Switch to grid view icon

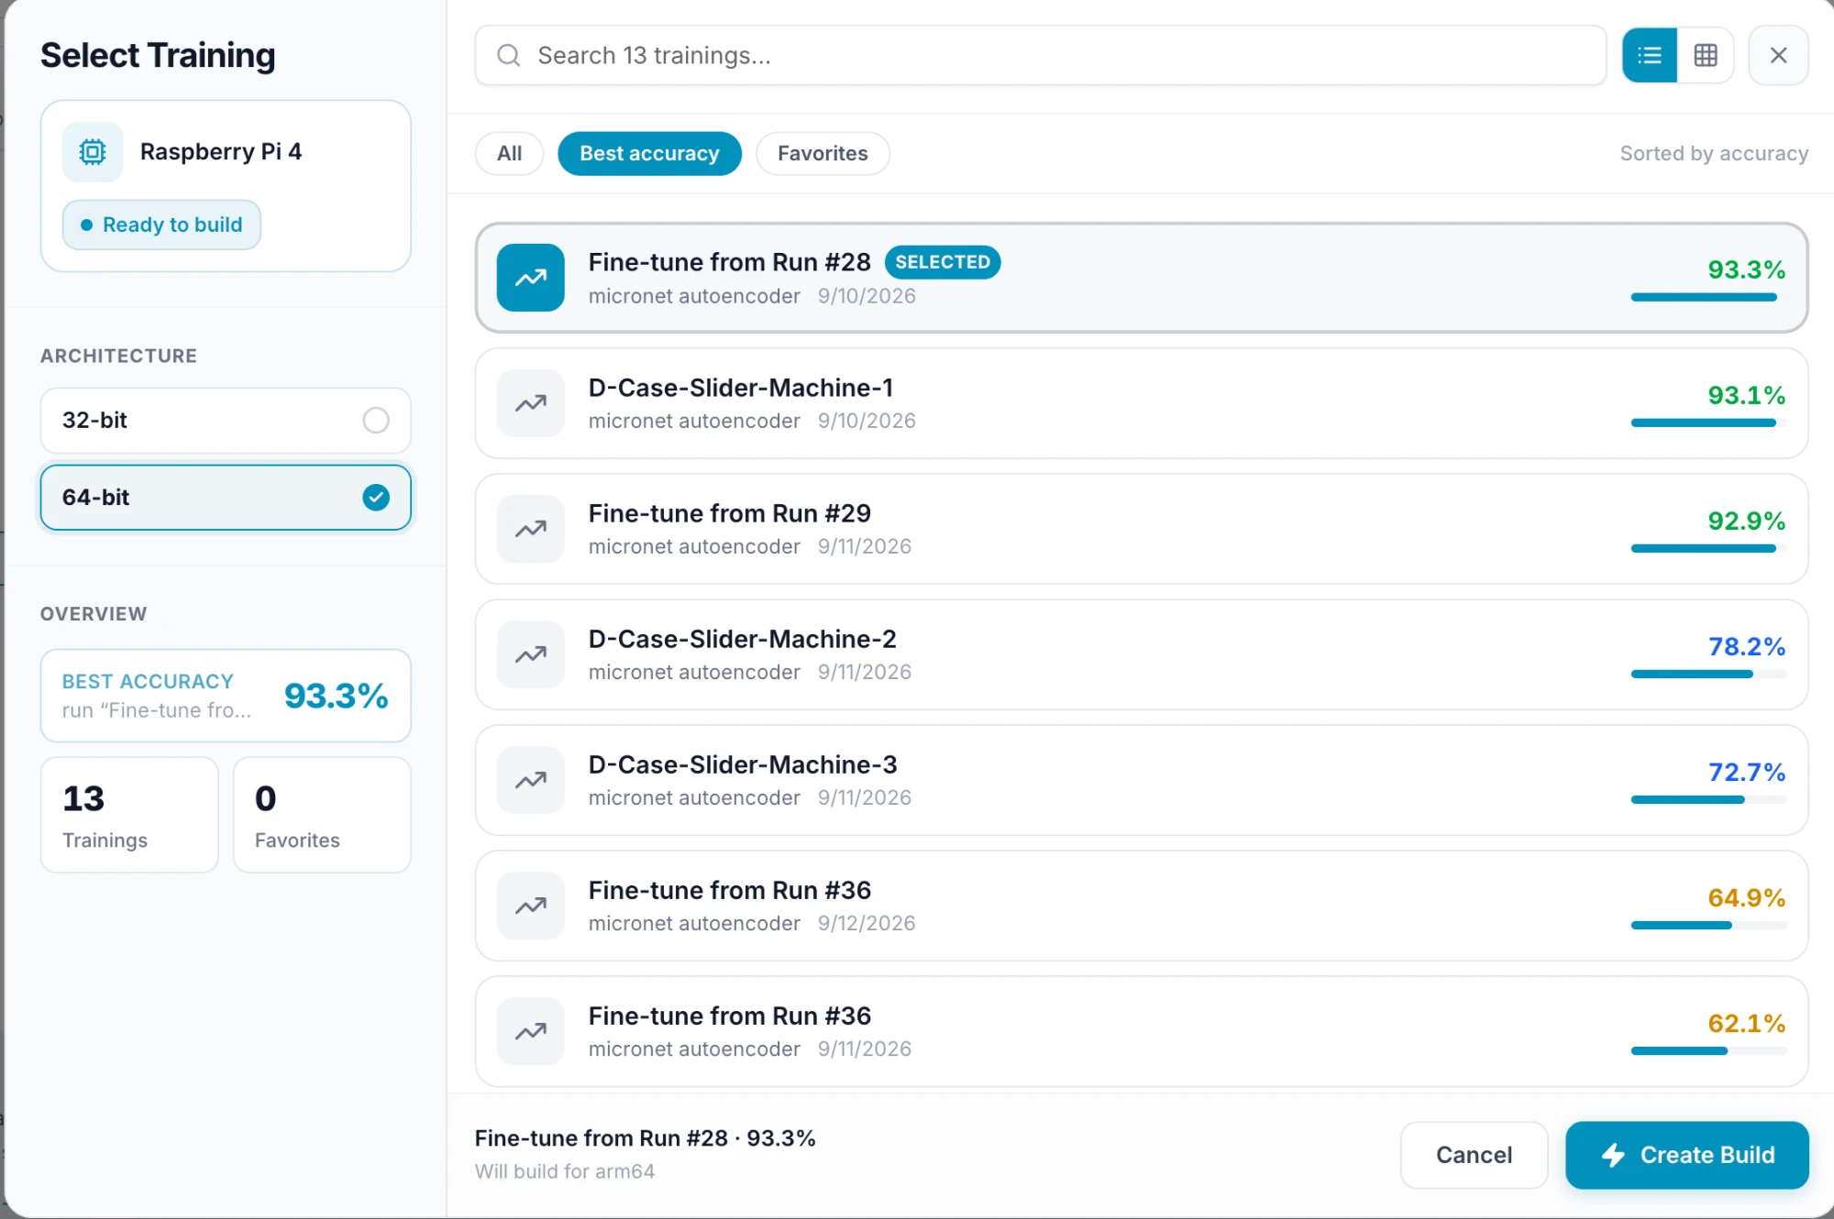(1706, 56)
